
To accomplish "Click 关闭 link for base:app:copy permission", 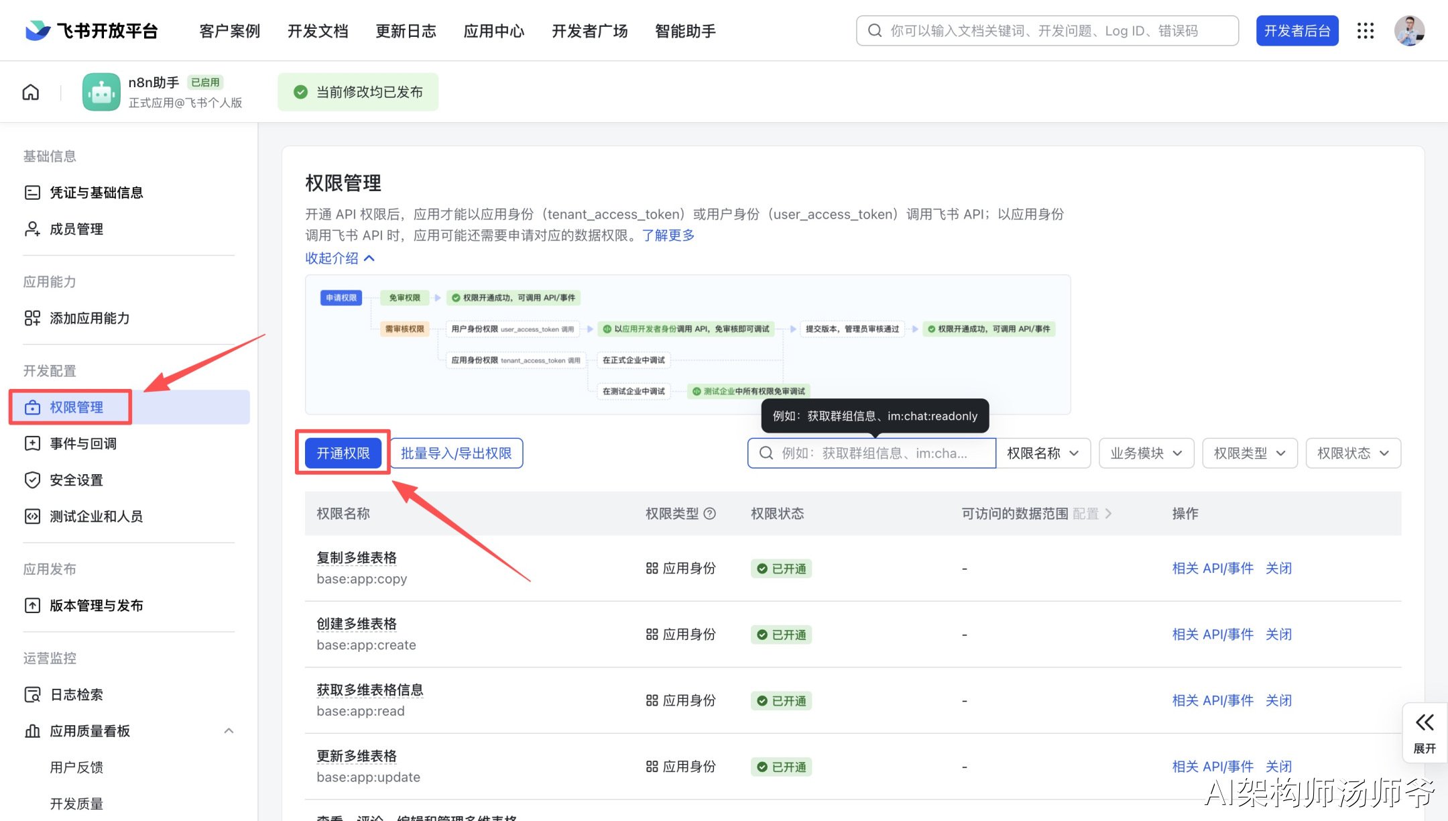I will 1278,569.
